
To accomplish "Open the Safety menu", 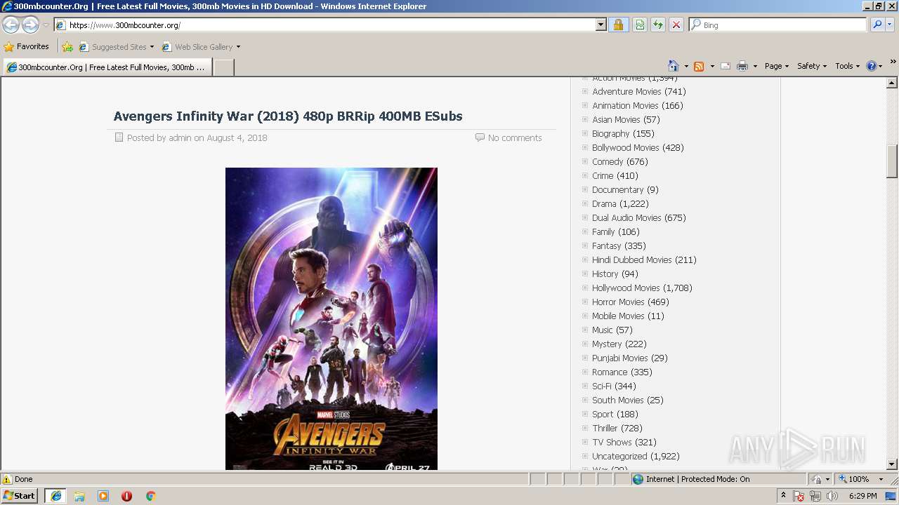I will [811, 66].
